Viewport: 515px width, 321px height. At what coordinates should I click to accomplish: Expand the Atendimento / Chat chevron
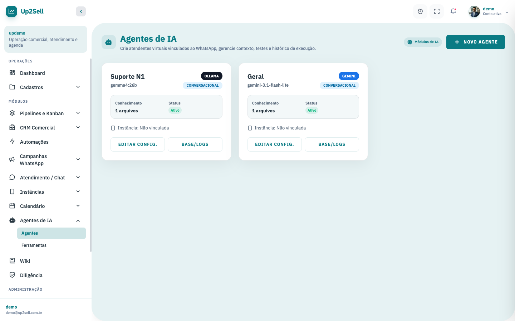[x=78, y=177]
